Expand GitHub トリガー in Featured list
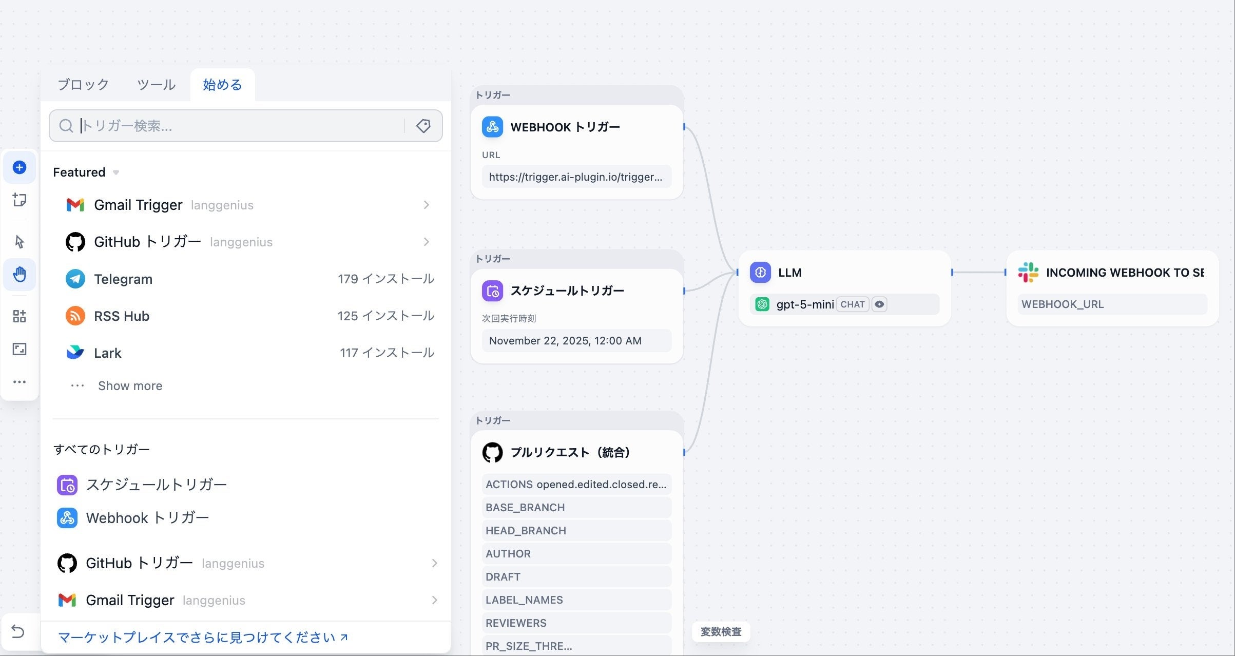 426,242
